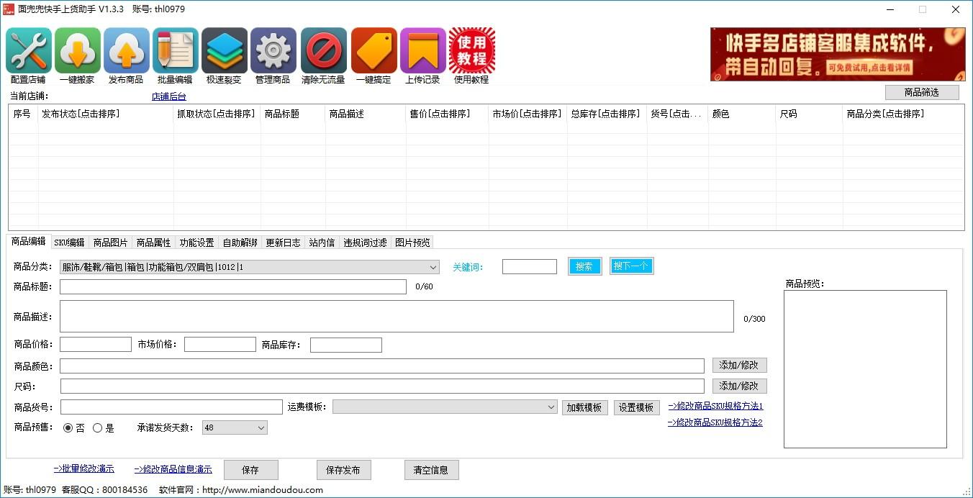Screen dimensions: 973x498
Task: Click the 搜下一个 button
Action: point(632,266)
